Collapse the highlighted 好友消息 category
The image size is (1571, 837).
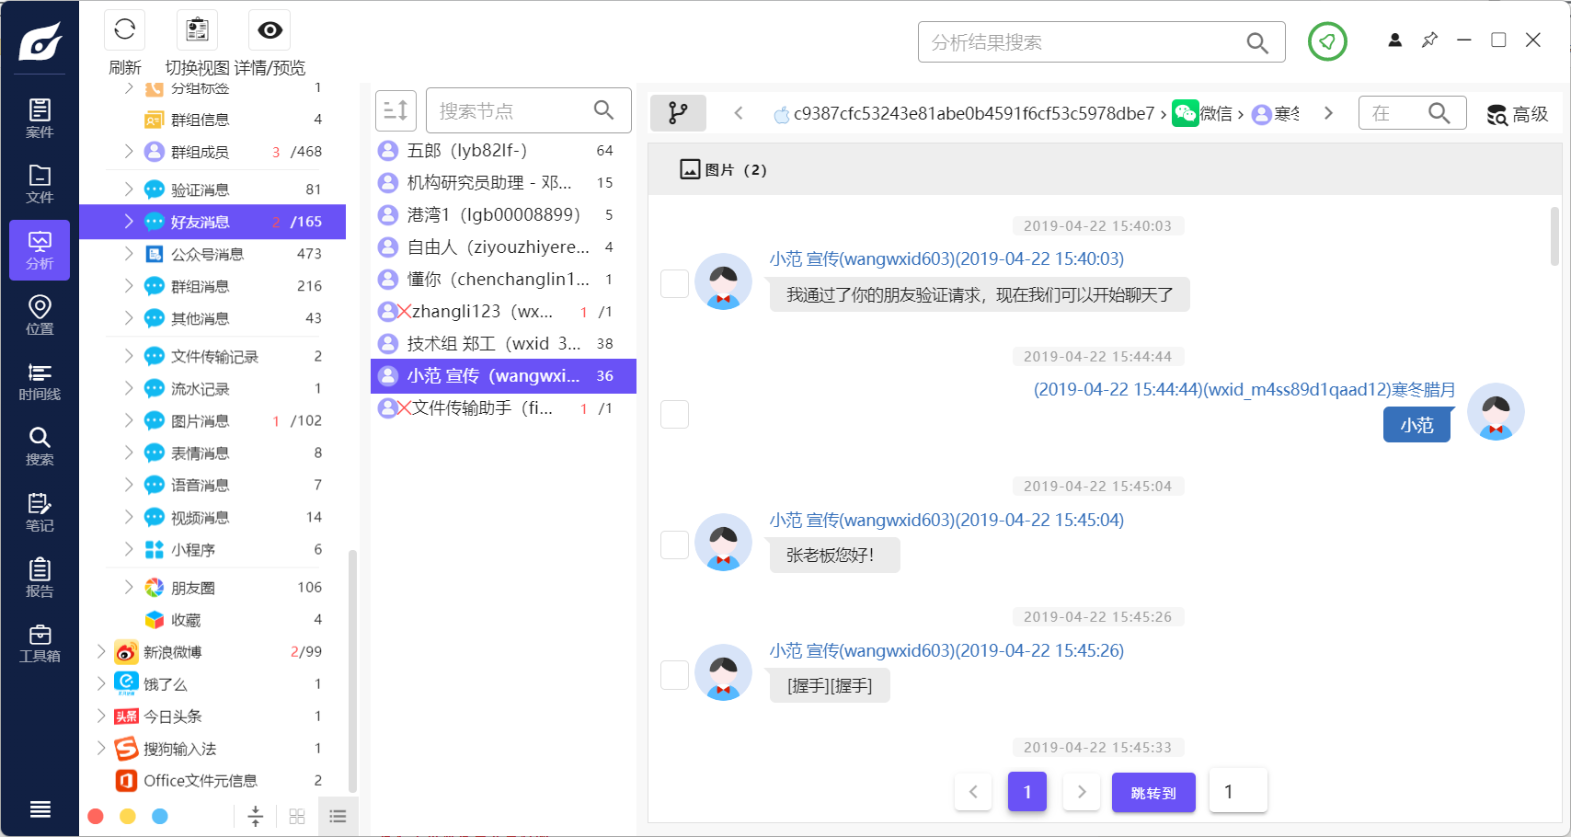129,221
